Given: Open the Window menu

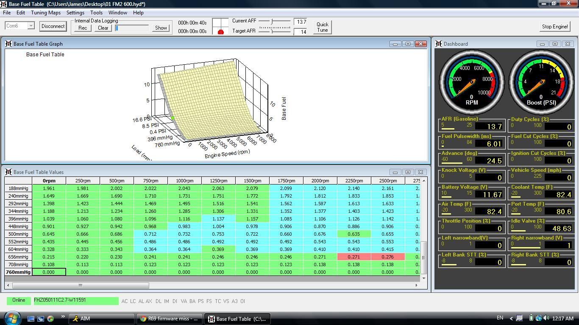Looking at the screenshot, I should point(118,13).
